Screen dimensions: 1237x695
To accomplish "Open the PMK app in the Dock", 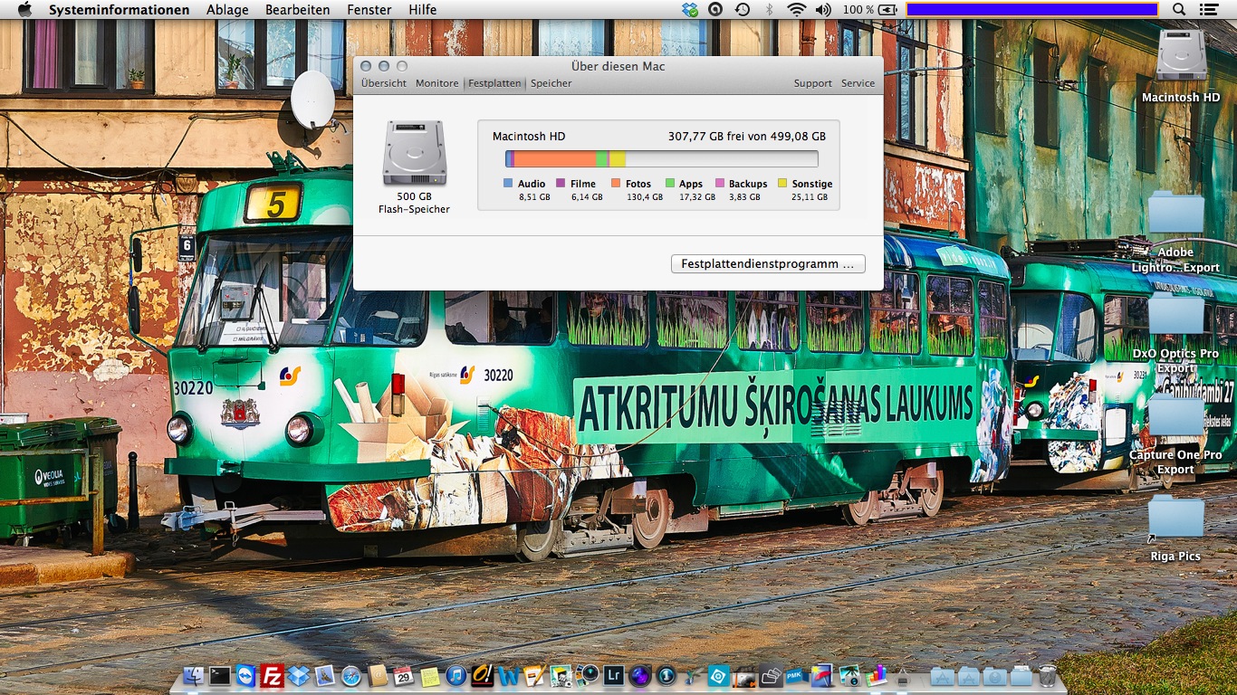I will [x=796, y=675].
